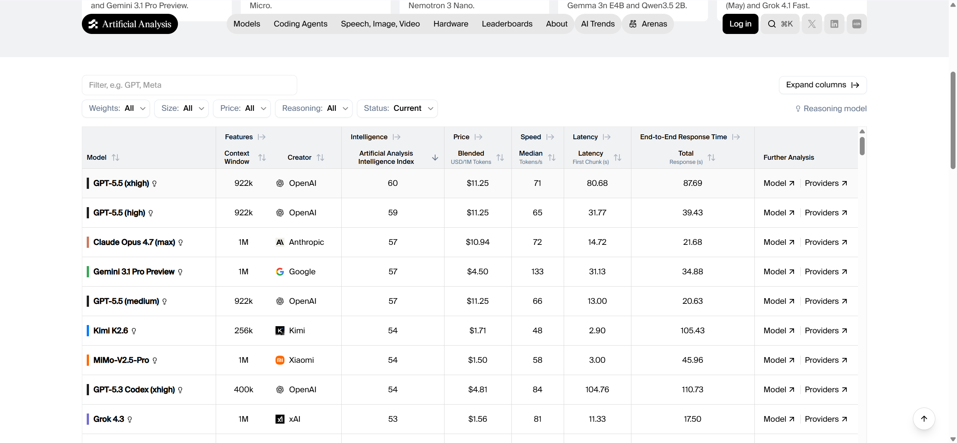Click Xiaomi logo icon
Image resolution: width=957 pixels, height=443 pixels.
[280, 360]
